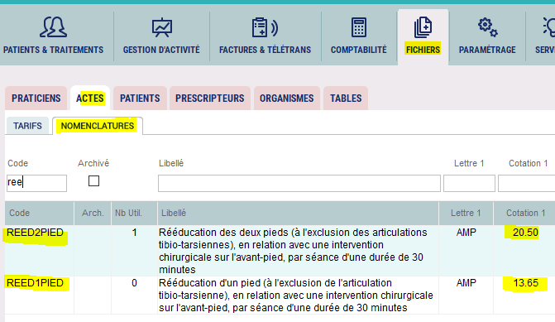Focus the Cotation 1 filter field
The height and width of the screenshot is (322, 555).
coord(527,183)
